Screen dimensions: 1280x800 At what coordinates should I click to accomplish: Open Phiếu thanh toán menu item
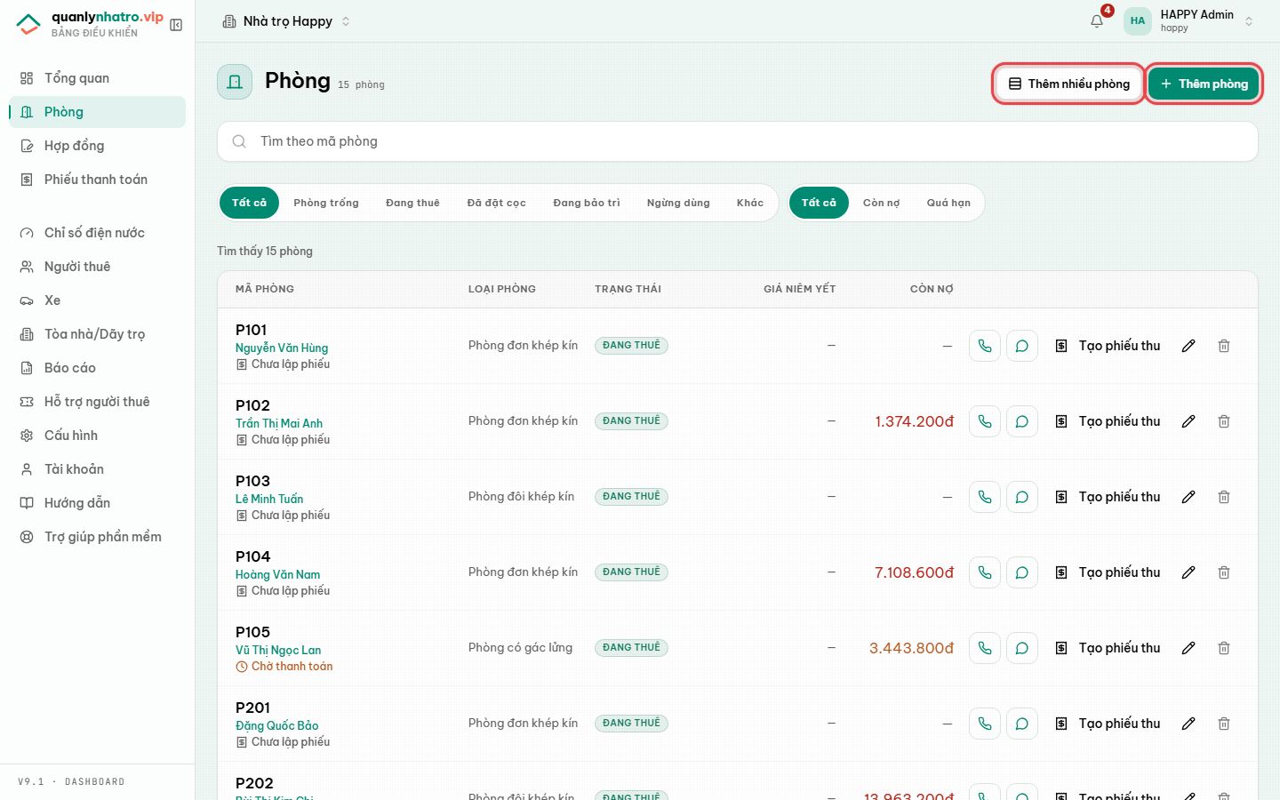point(97,180)
